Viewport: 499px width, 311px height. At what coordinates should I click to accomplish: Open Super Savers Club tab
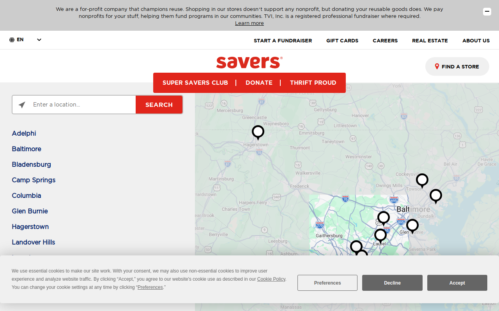coord(195,83)
